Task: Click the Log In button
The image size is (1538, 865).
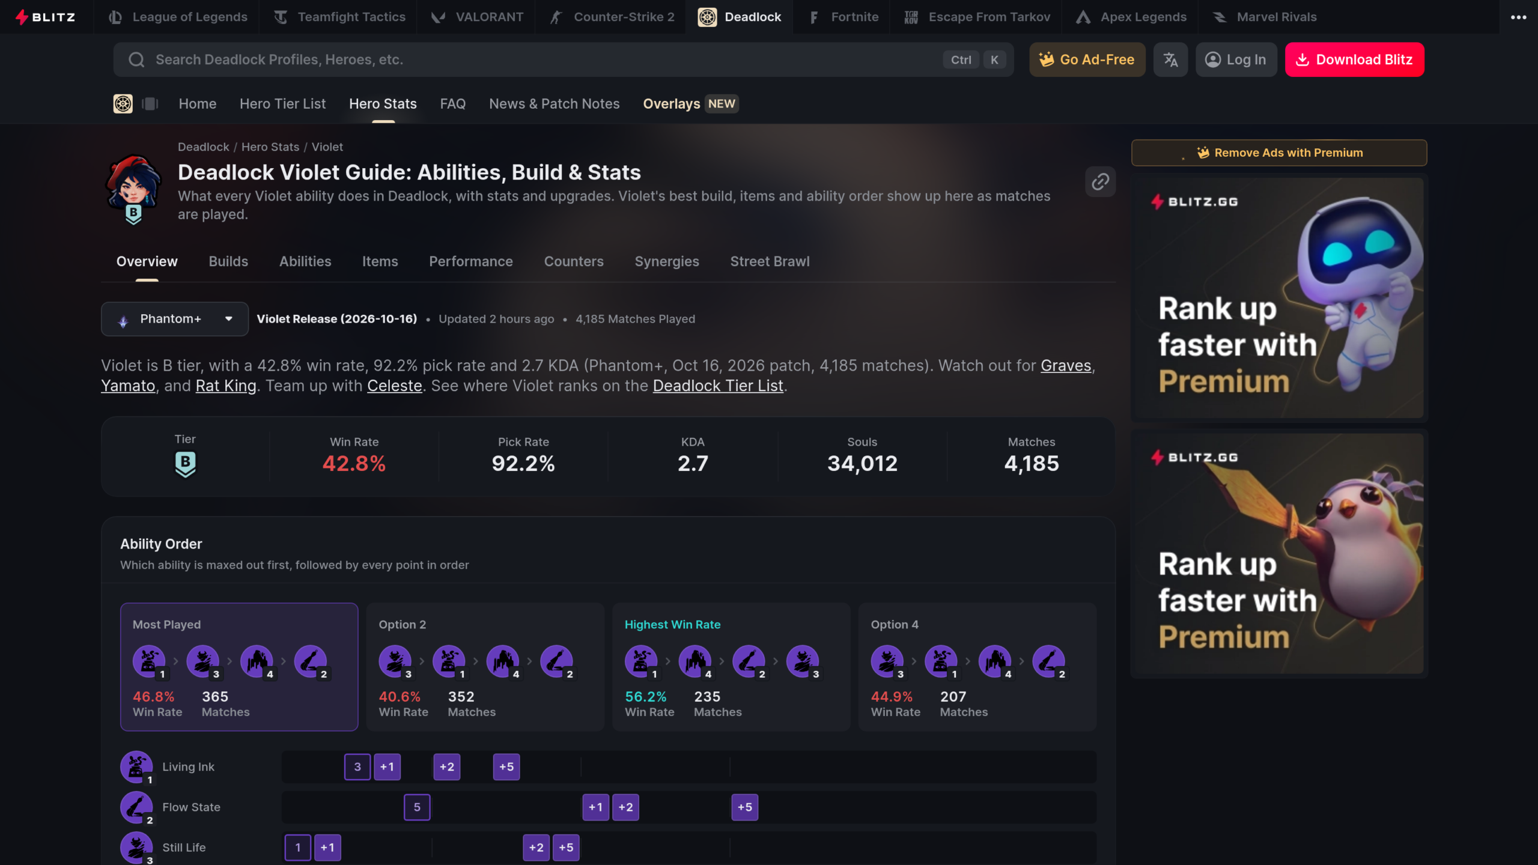Action: [x=1236, y=59]
